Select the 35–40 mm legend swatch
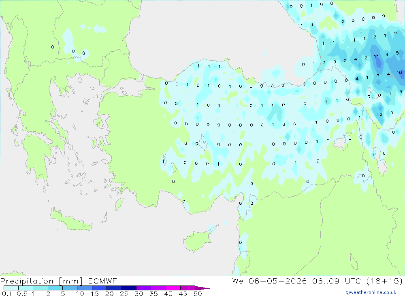The image size is (405, 296). coord(158,288)
